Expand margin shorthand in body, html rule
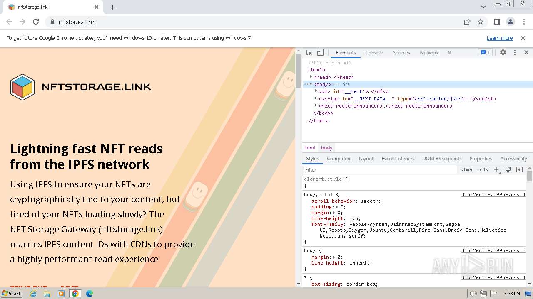 point(334,213)
